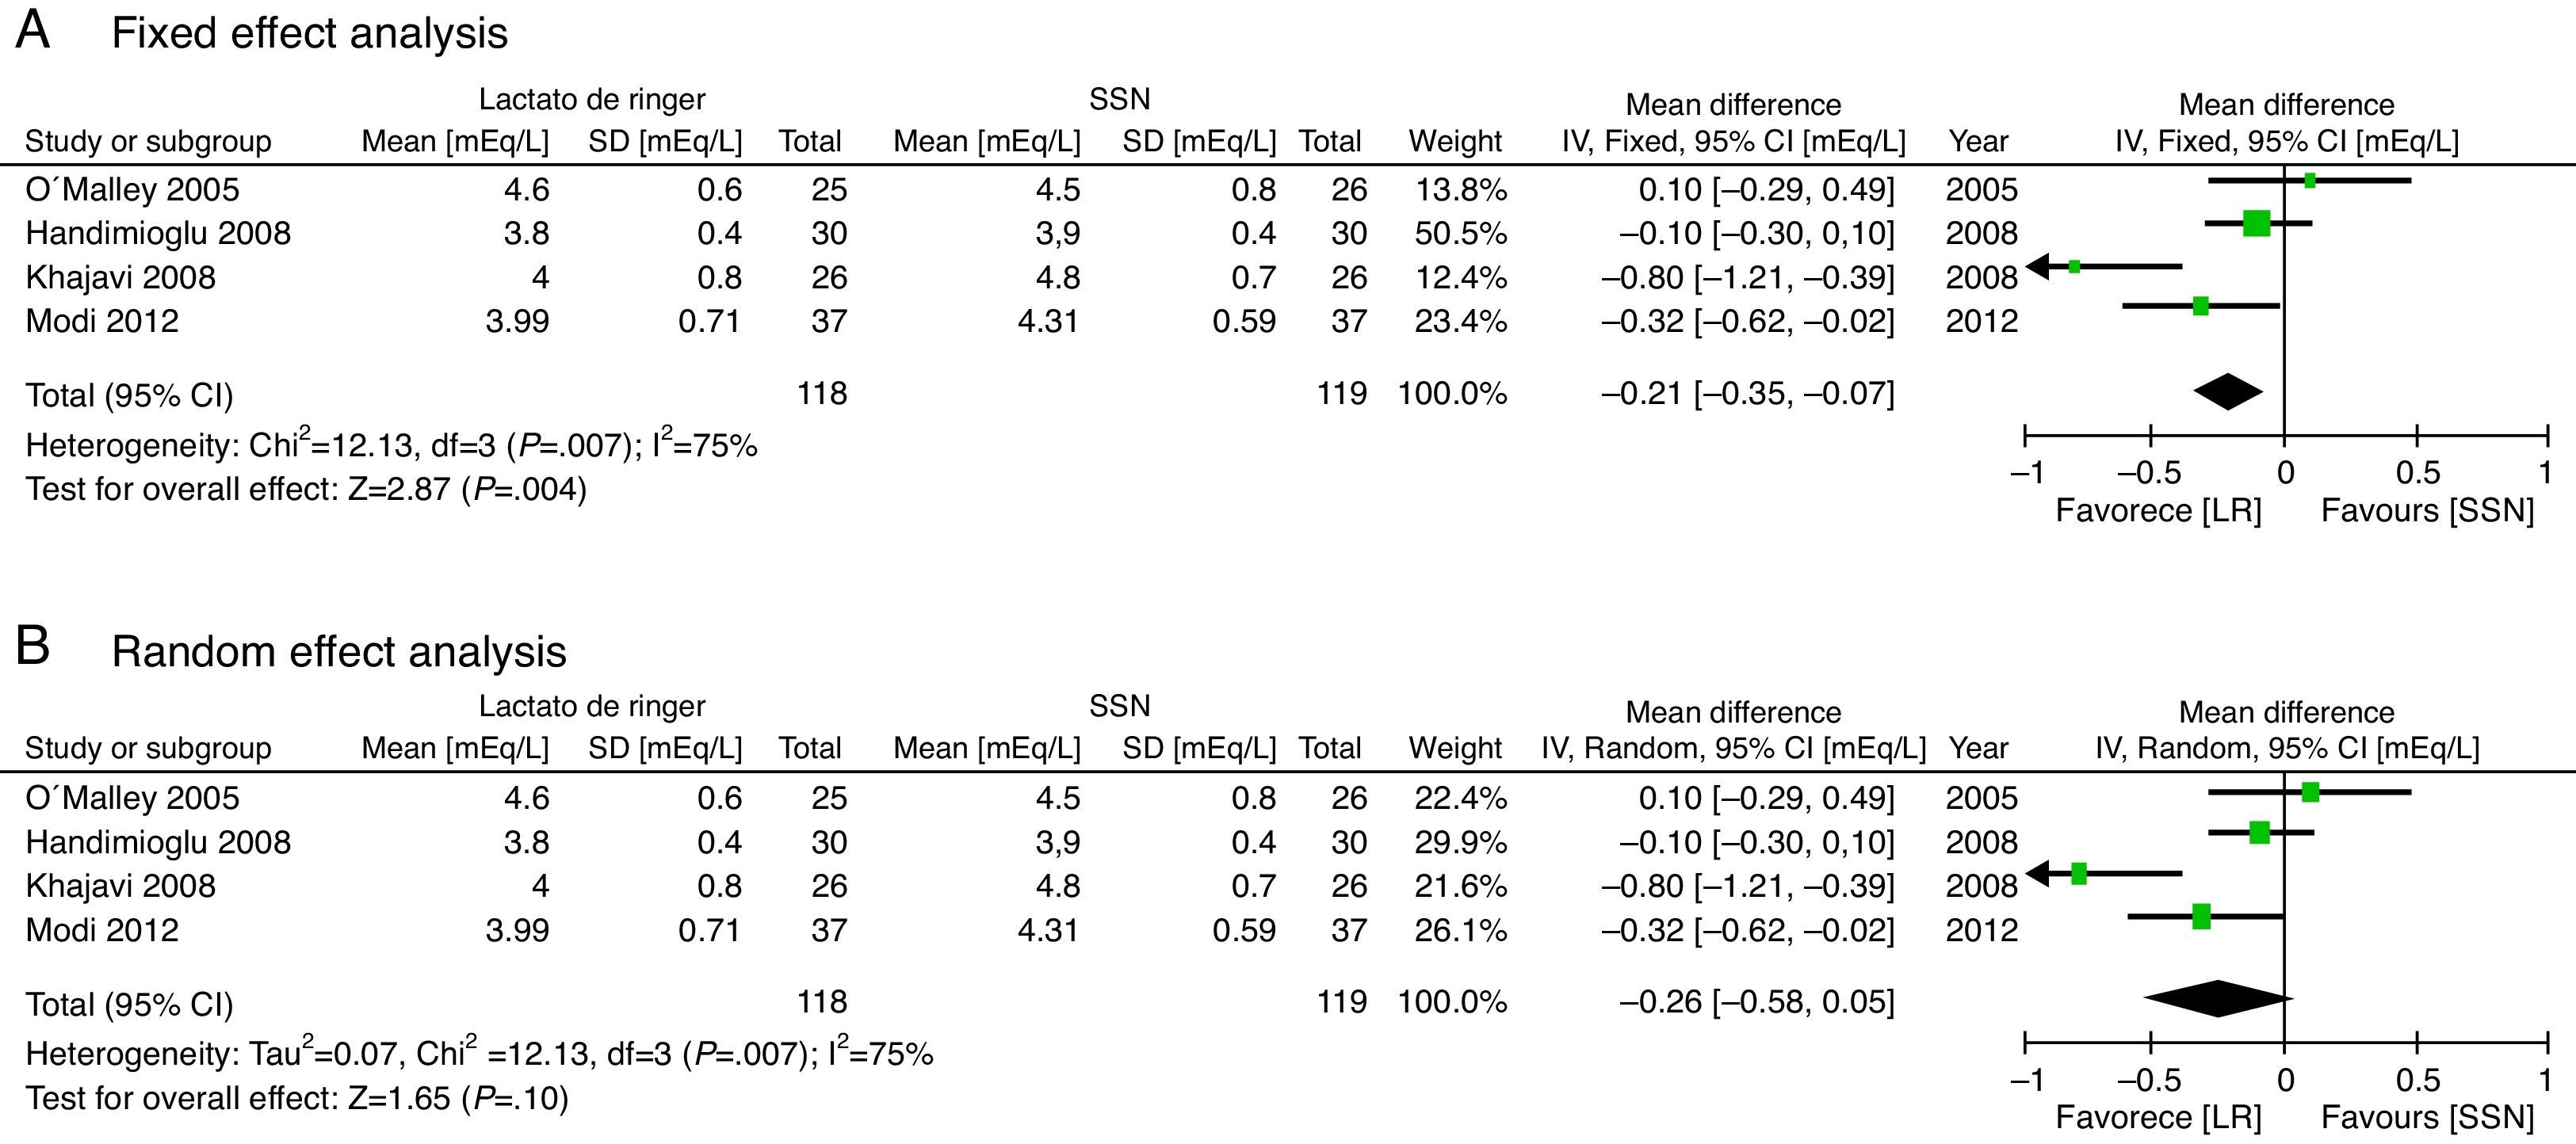Click the "Favours [SSN]" label under panel A

[2427, 510]
